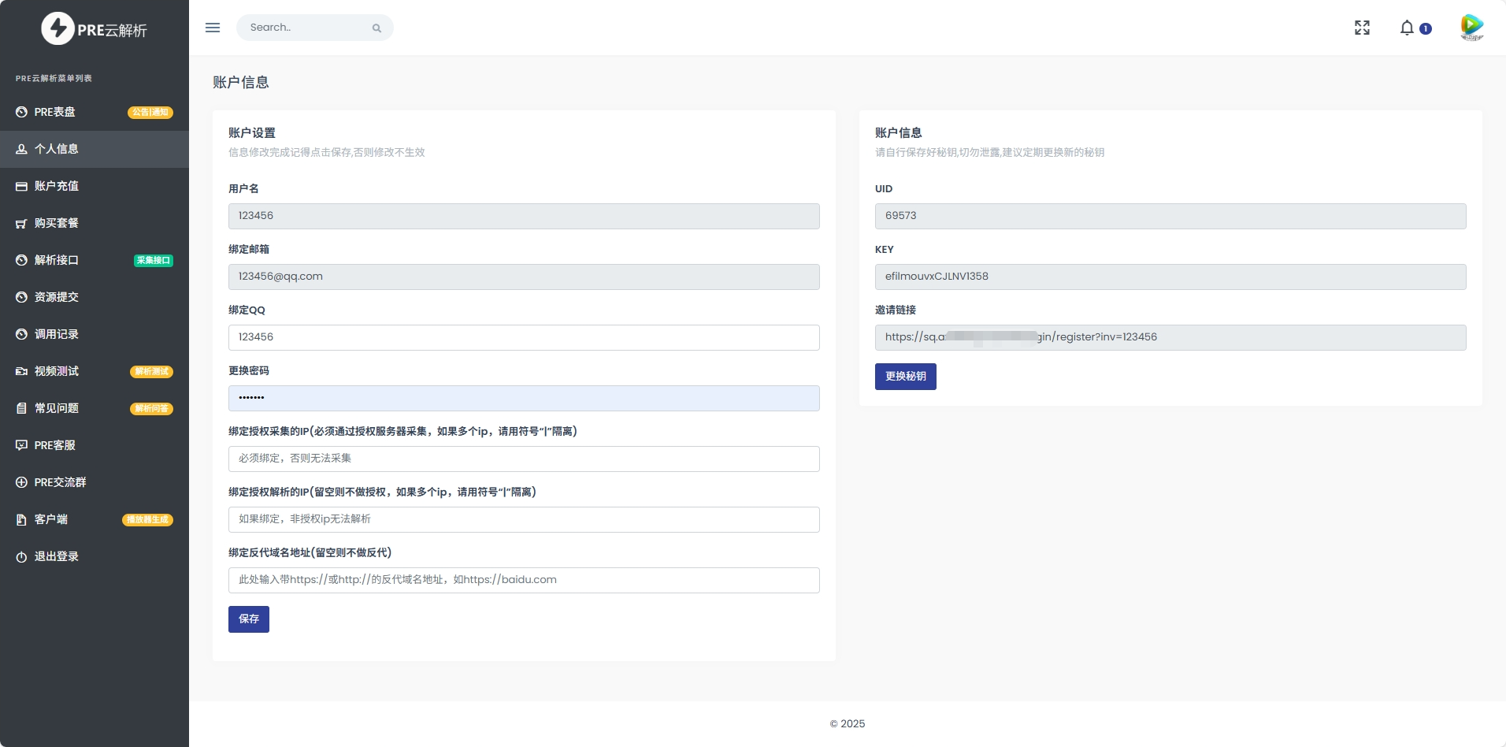Click the 绑定授权采集的IP input field
Screen dimensions: 1506x747
tap(524, 459)
